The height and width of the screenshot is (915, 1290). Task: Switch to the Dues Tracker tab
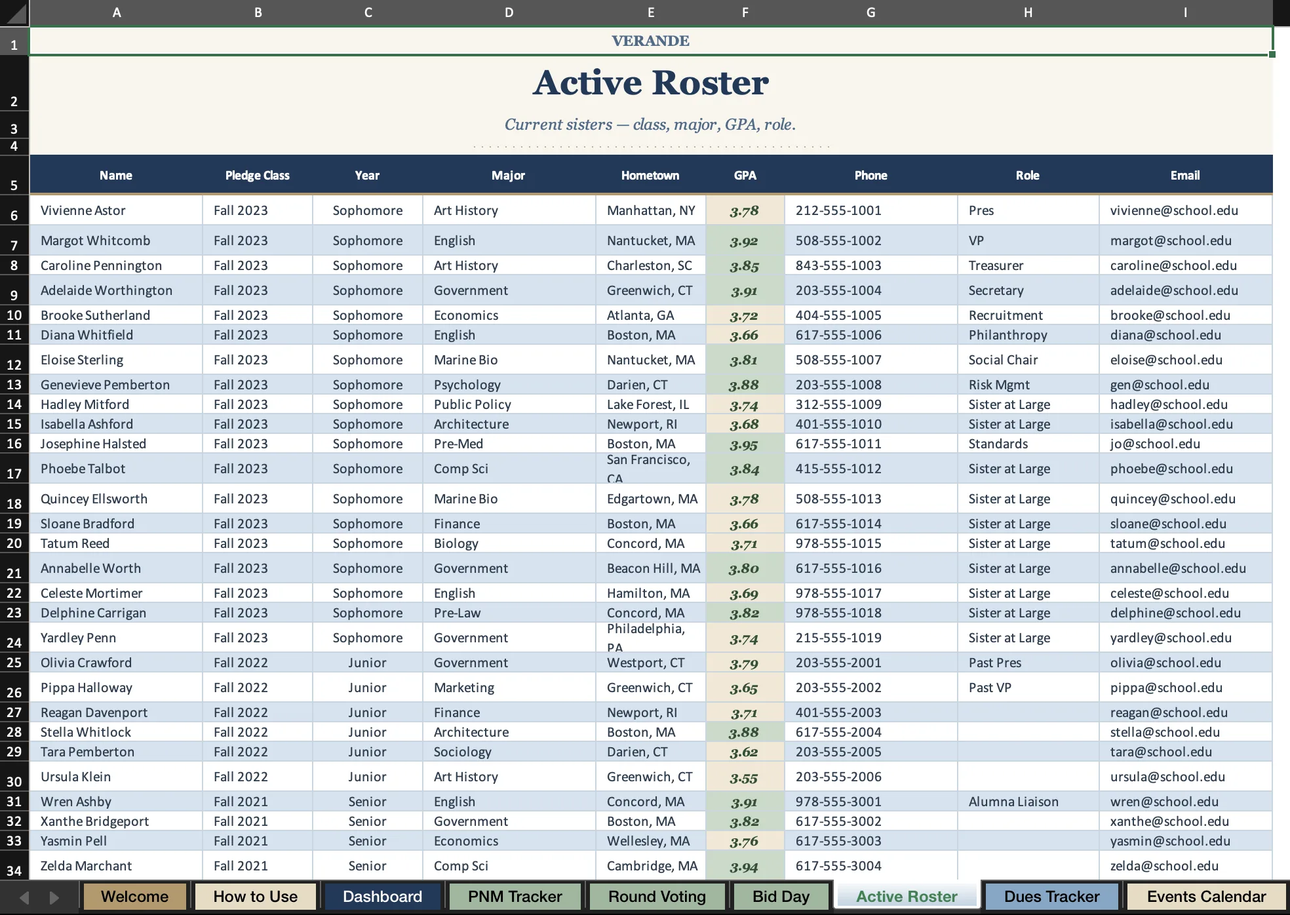click(x=1052, y=897)
